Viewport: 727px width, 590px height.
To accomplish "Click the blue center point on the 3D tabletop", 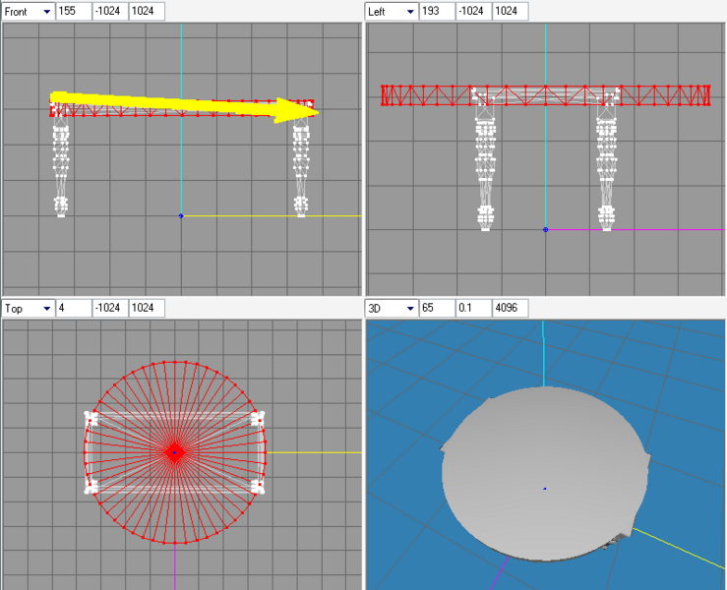I will tap(545, 488).
